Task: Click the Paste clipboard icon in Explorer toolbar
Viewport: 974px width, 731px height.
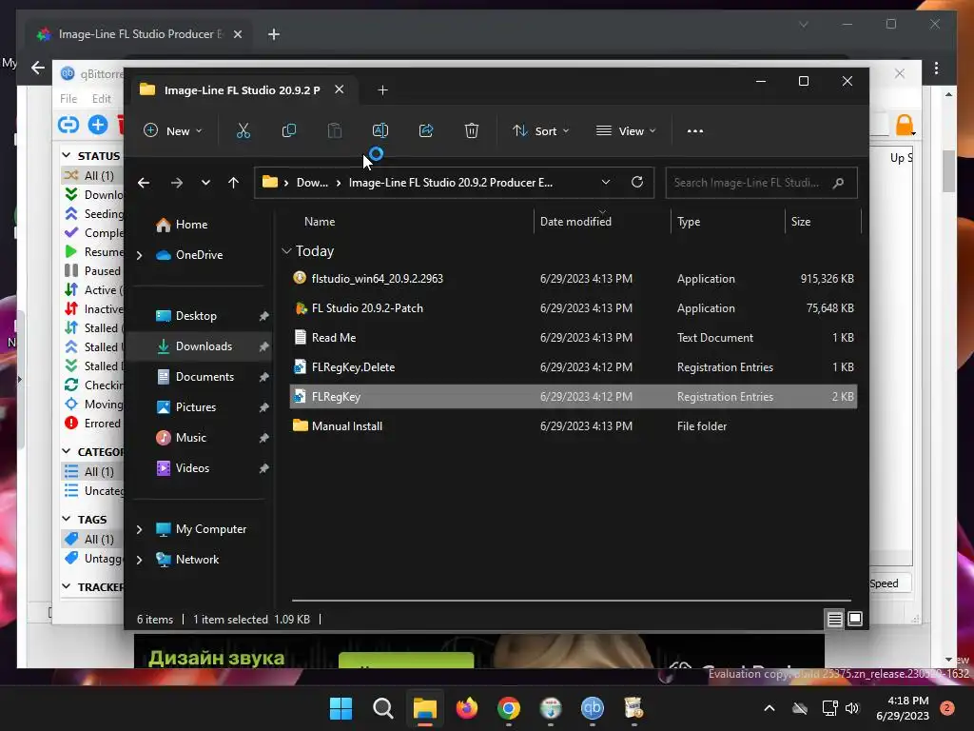Action: pyautogui.click(x=334, y=130)
